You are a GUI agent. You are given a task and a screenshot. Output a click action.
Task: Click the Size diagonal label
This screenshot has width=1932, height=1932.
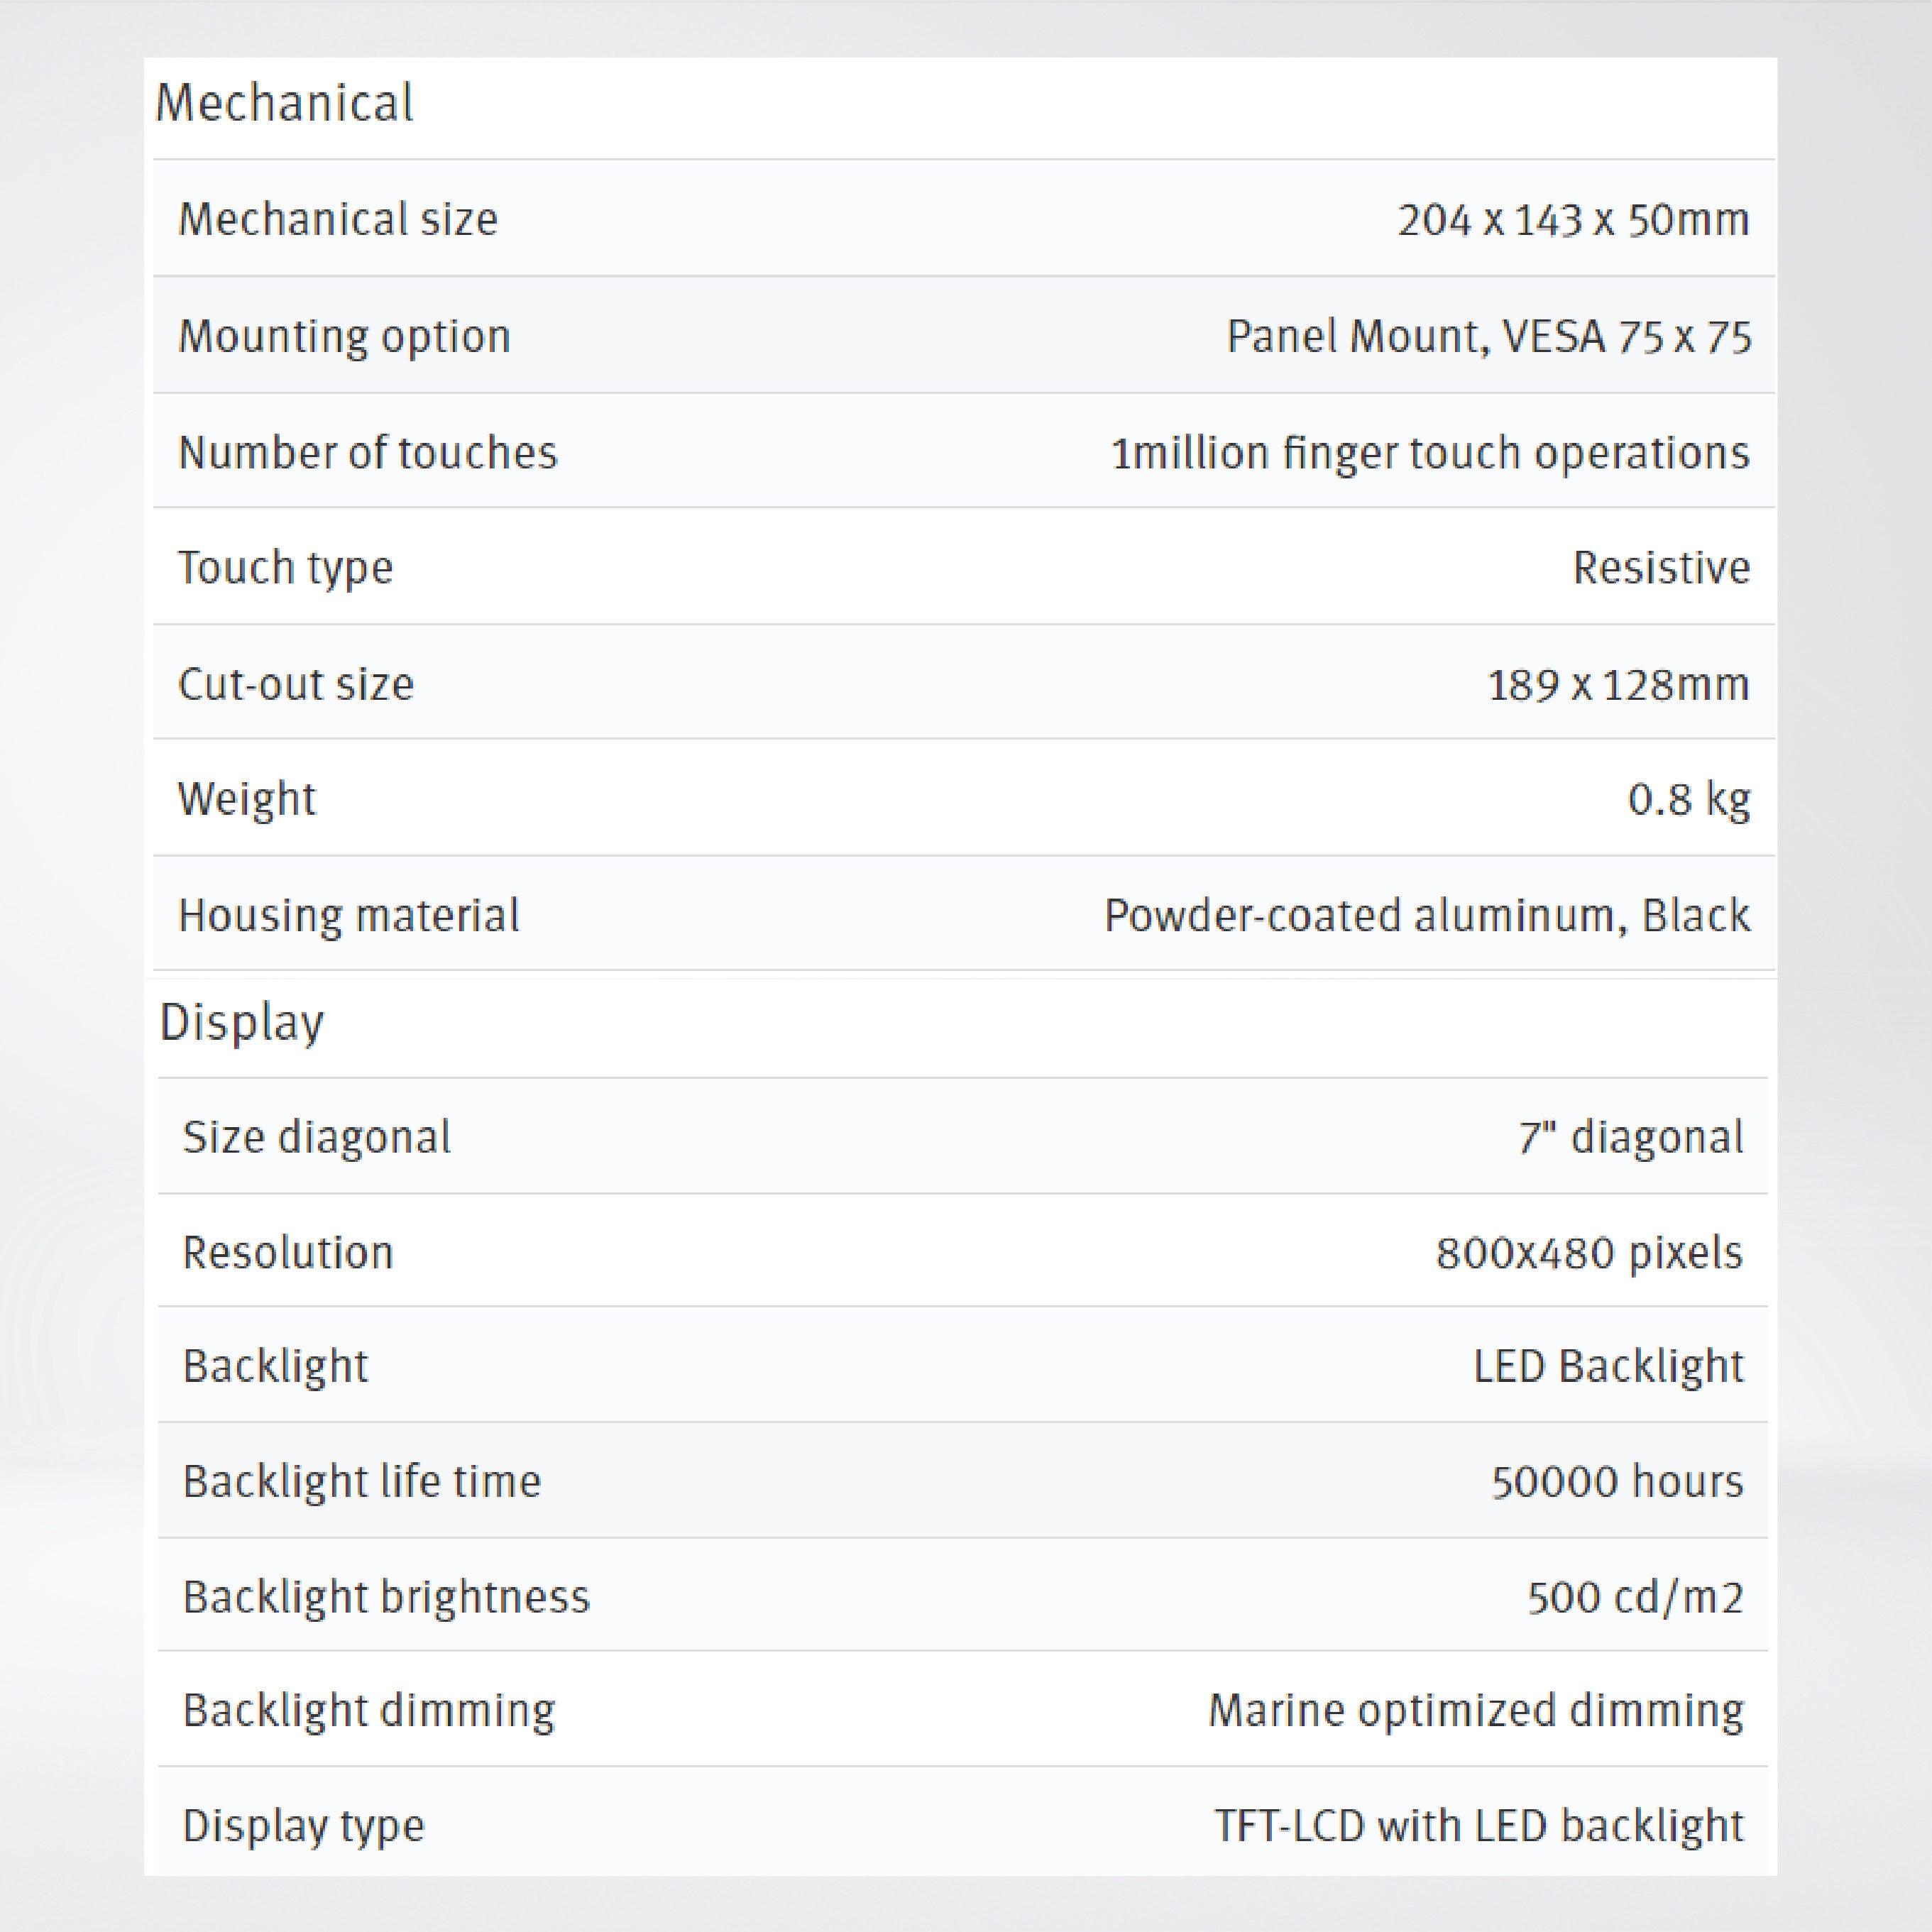[x=316, y=1137]
